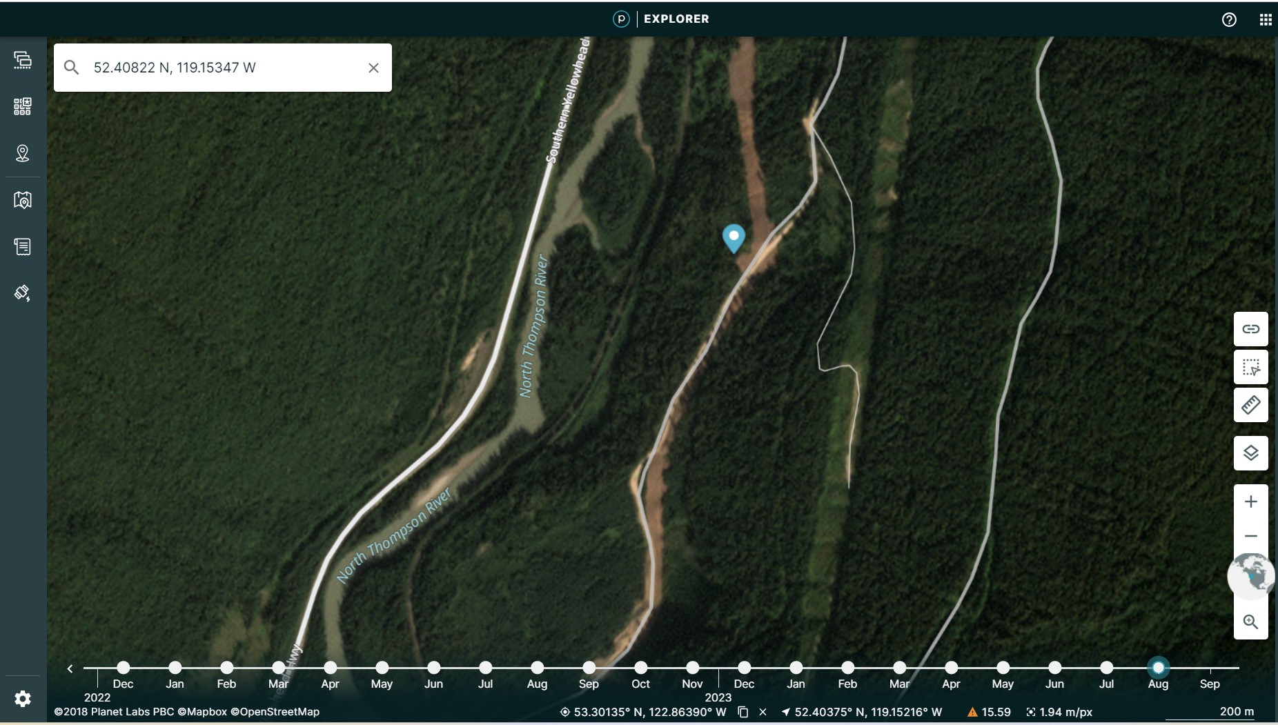Select first Jun timeline marker
This screenshot has width=1278, height=725.
click(433, 668)
